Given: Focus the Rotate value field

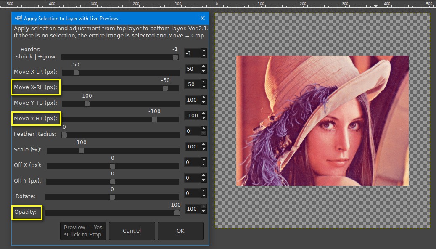Looking at the screenshot, I should click(x=193, y=193).
